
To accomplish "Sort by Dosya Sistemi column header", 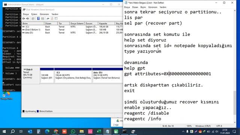I will 77,23.
